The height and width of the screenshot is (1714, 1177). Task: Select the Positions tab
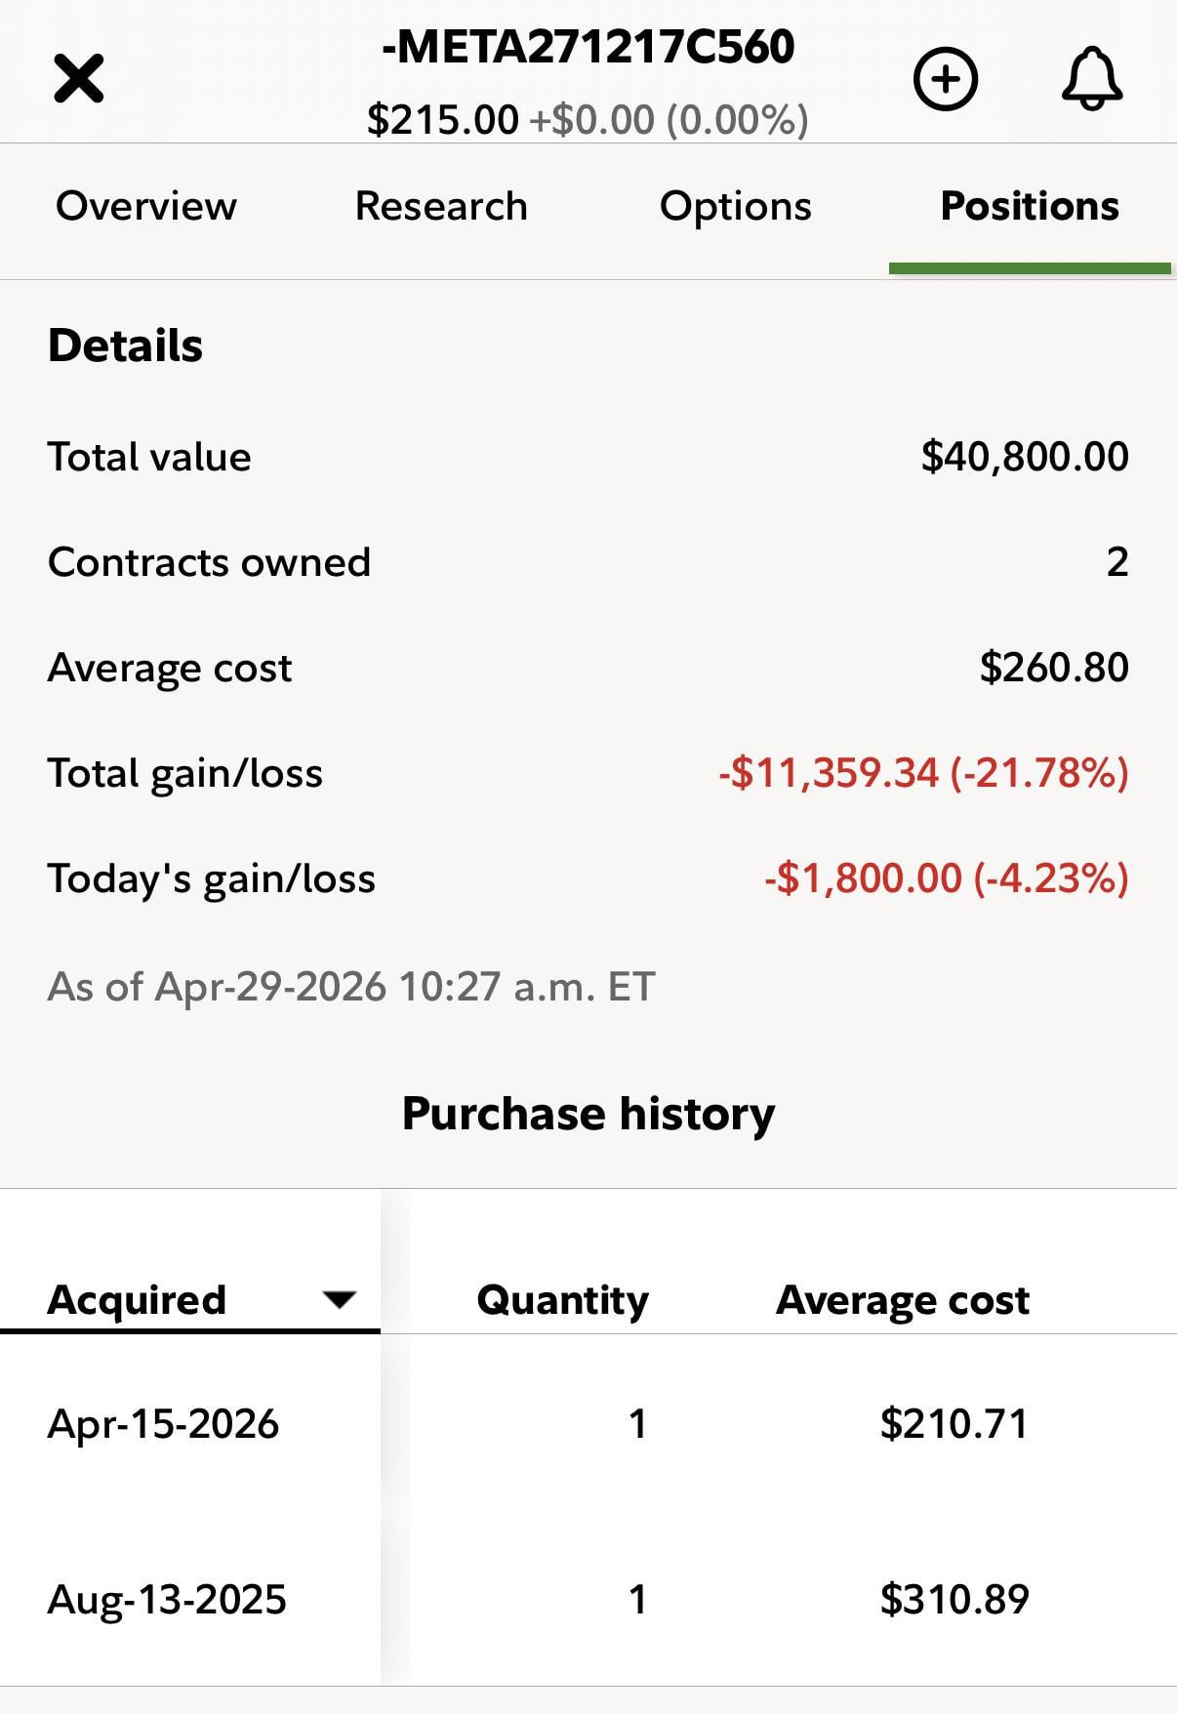point(1030,207)
